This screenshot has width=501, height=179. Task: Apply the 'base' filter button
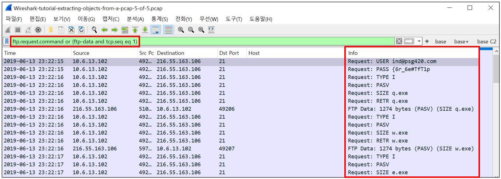[x=441, y=42]
